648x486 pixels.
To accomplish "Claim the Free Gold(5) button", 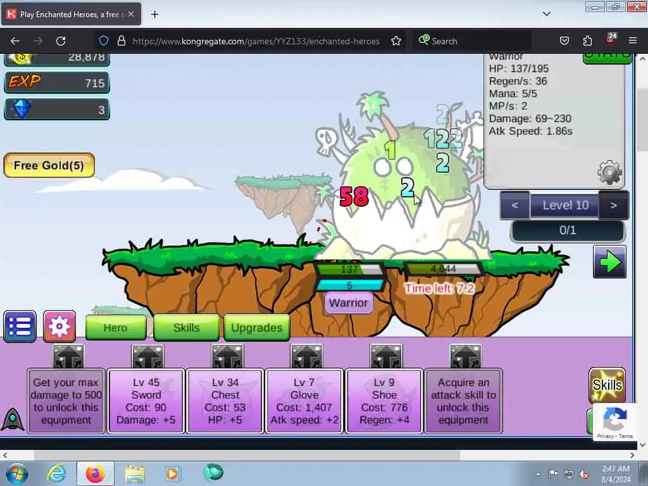I will pos(49,165).
